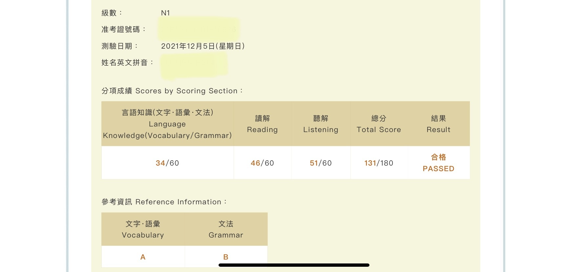This screenshot has width=588, height=272.
Task: Click the 文法 Grammar header
Action: click(x=226, y=229)
